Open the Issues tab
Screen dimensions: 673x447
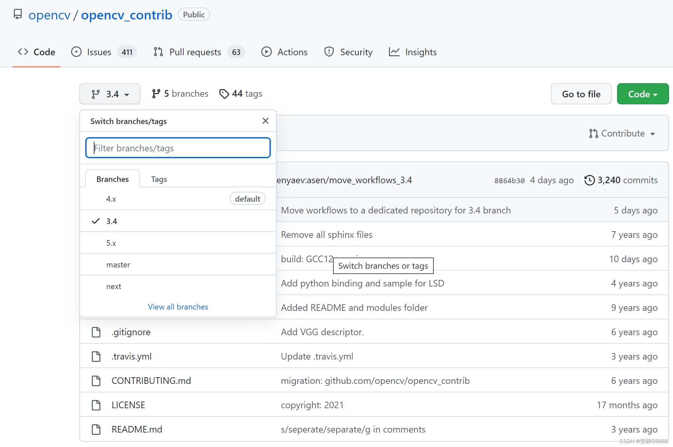(x=99, y=52)
